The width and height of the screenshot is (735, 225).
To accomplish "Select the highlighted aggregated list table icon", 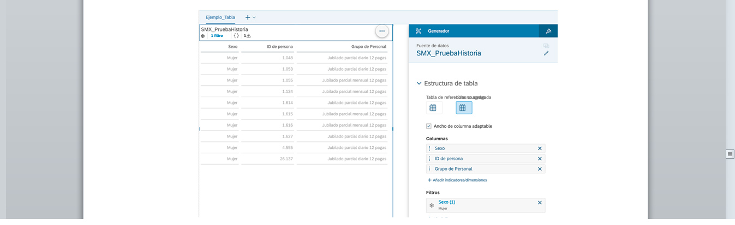I will click(464, 108).
